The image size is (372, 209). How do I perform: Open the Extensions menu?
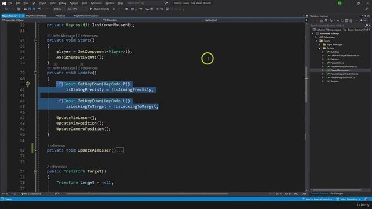tap(96, 3)
